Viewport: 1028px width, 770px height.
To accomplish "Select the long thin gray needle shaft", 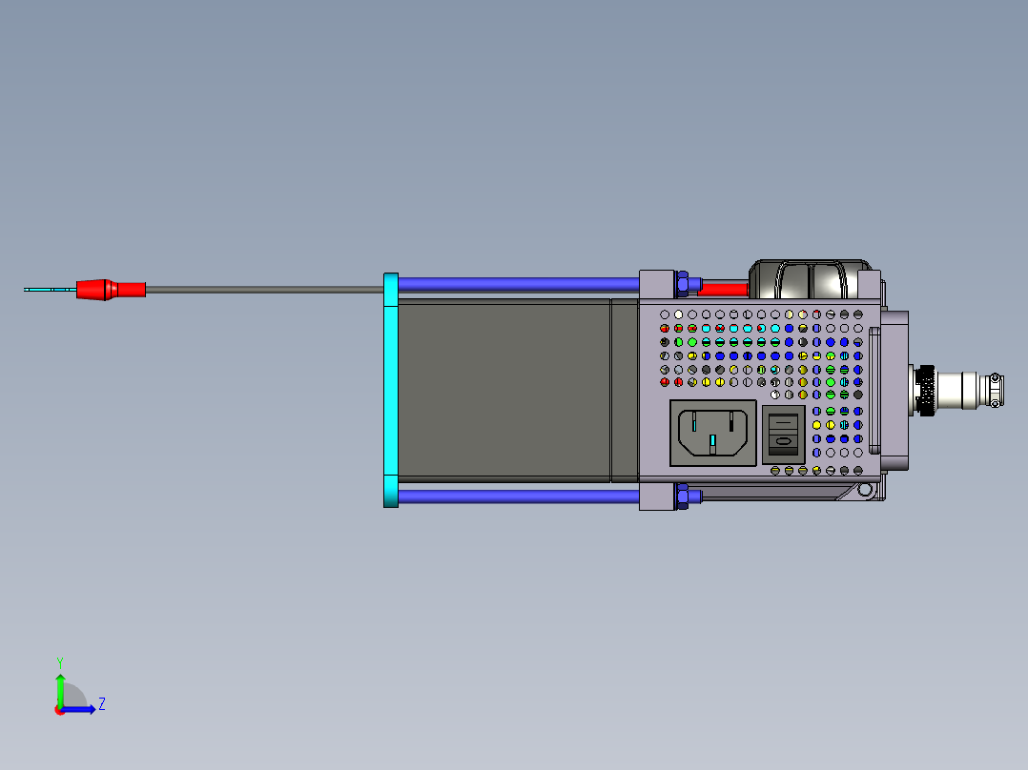I will pyautogui.click(x=264, y=289).
